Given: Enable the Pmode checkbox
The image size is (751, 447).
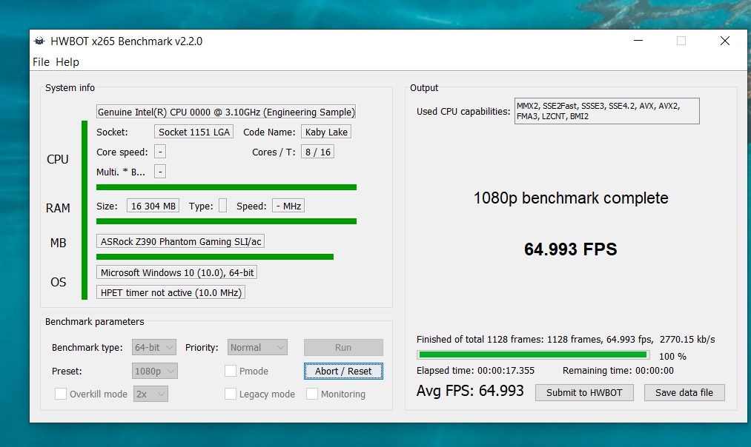Looking at the screenshot, I should [x=231, y=371].
